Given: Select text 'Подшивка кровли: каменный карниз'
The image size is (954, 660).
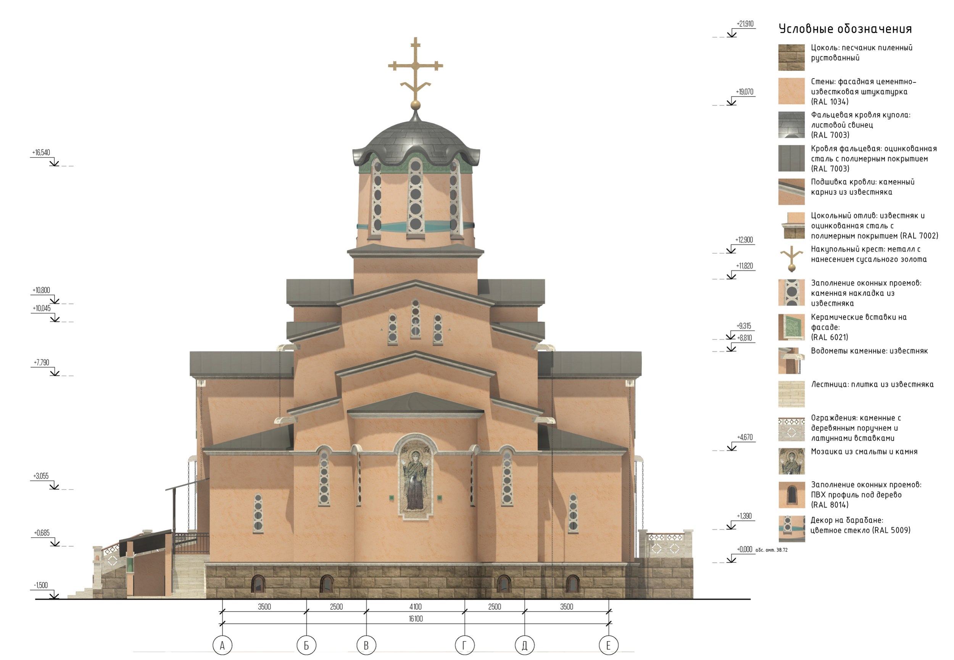Looking at the screenshot, I should pyautogui.click(x=862, y=187).
